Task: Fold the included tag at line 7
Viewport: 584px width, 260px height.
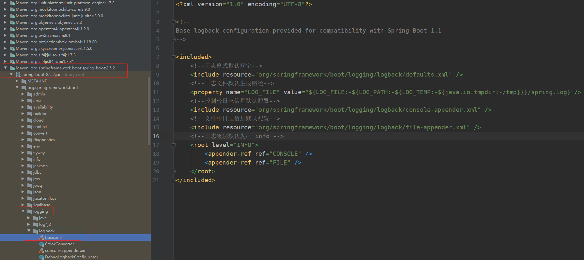Action: (174, 57)
